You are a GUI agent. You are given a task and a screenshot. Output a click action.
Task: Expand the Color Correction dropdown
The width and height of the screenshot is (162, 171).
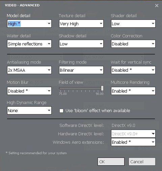click(x=133, y=44)
